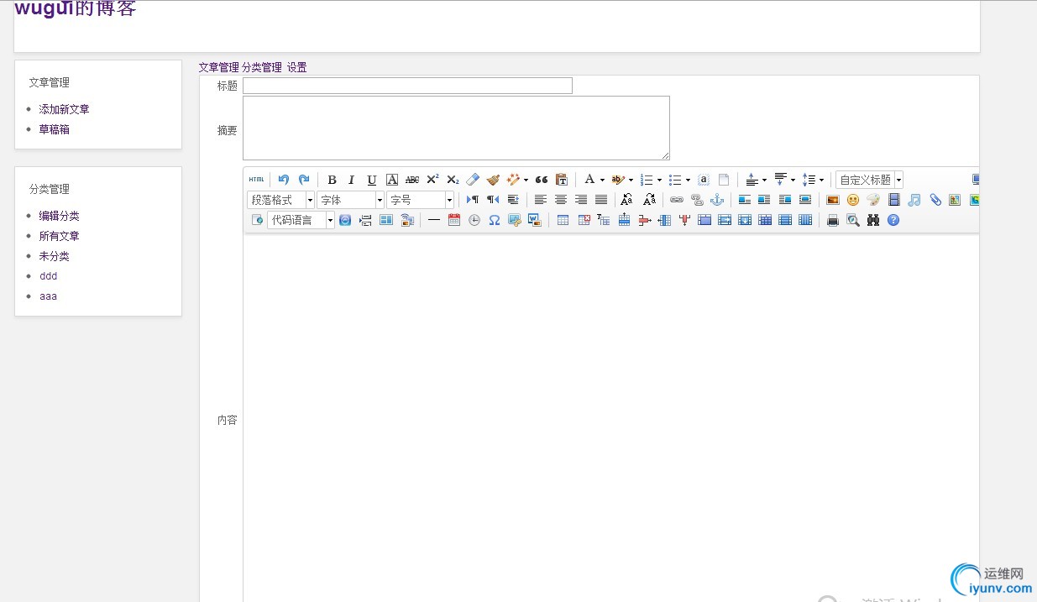Insert music with the note icon

pyautogui.click(x=914, y=200)
